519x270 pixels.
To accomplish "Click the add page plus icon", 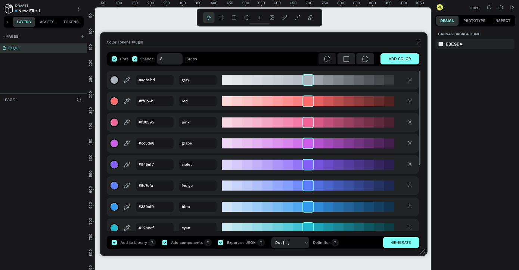I will (82, 37).
